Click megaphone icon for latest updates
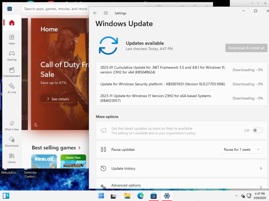The width and height of the screenshot is (269, 201). (103, 130)
